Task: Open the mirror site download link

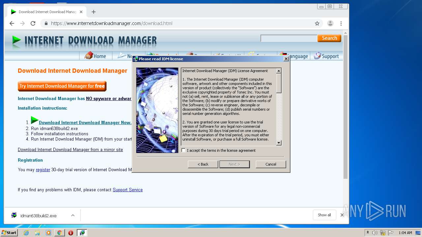Action: [x=70, y=150]
